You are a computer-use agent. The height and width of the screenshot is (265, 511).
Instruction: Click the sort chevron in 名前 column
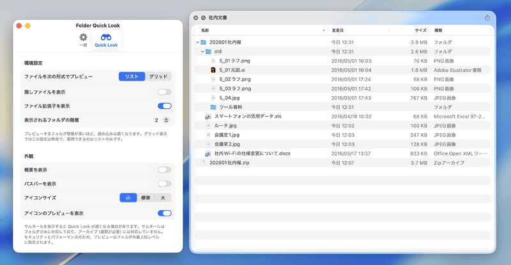point(324,30)
